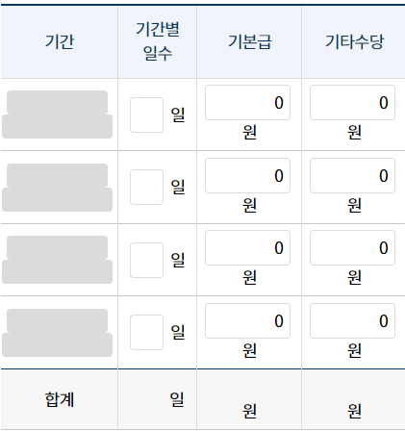
Task: Click the second row 기타수당 amount field
Action: coord(352,175)
